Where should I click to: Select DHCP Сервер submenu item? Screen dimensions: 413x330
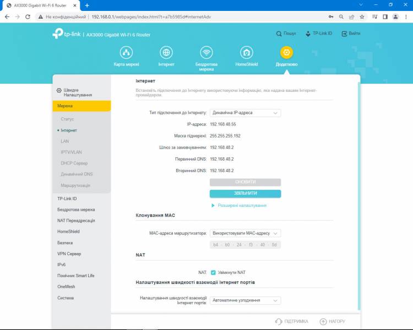pyautogui.click(x=74, y=163)
